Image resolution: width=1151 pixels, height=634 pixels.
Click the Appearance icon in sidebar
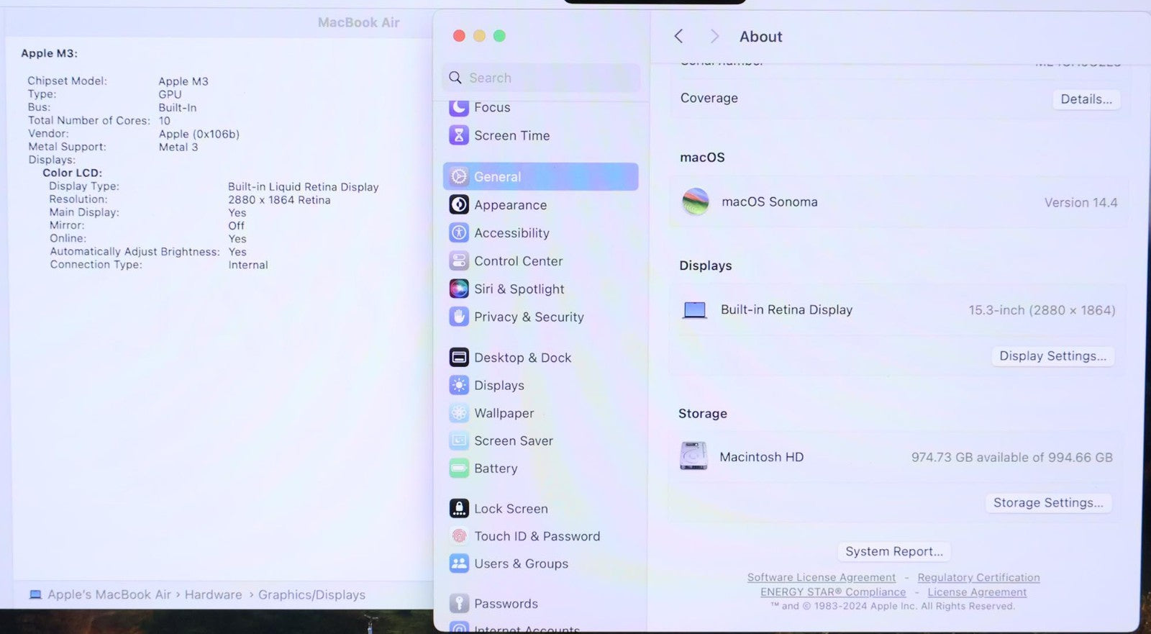(459, 205)
